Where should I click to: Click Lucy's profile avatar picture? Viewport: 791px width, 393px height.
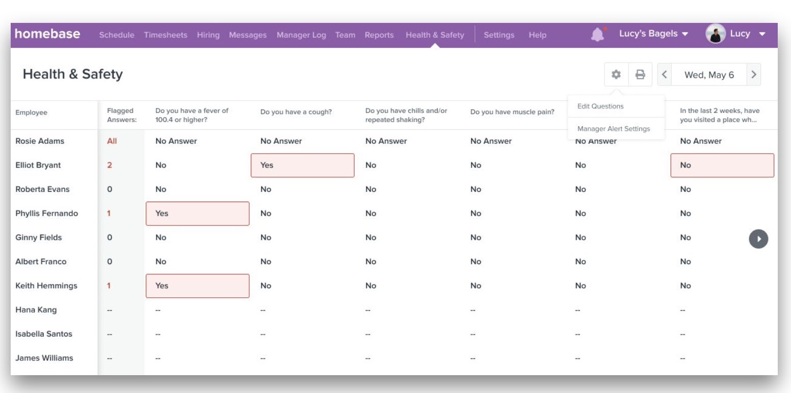(x=715, y=34)
